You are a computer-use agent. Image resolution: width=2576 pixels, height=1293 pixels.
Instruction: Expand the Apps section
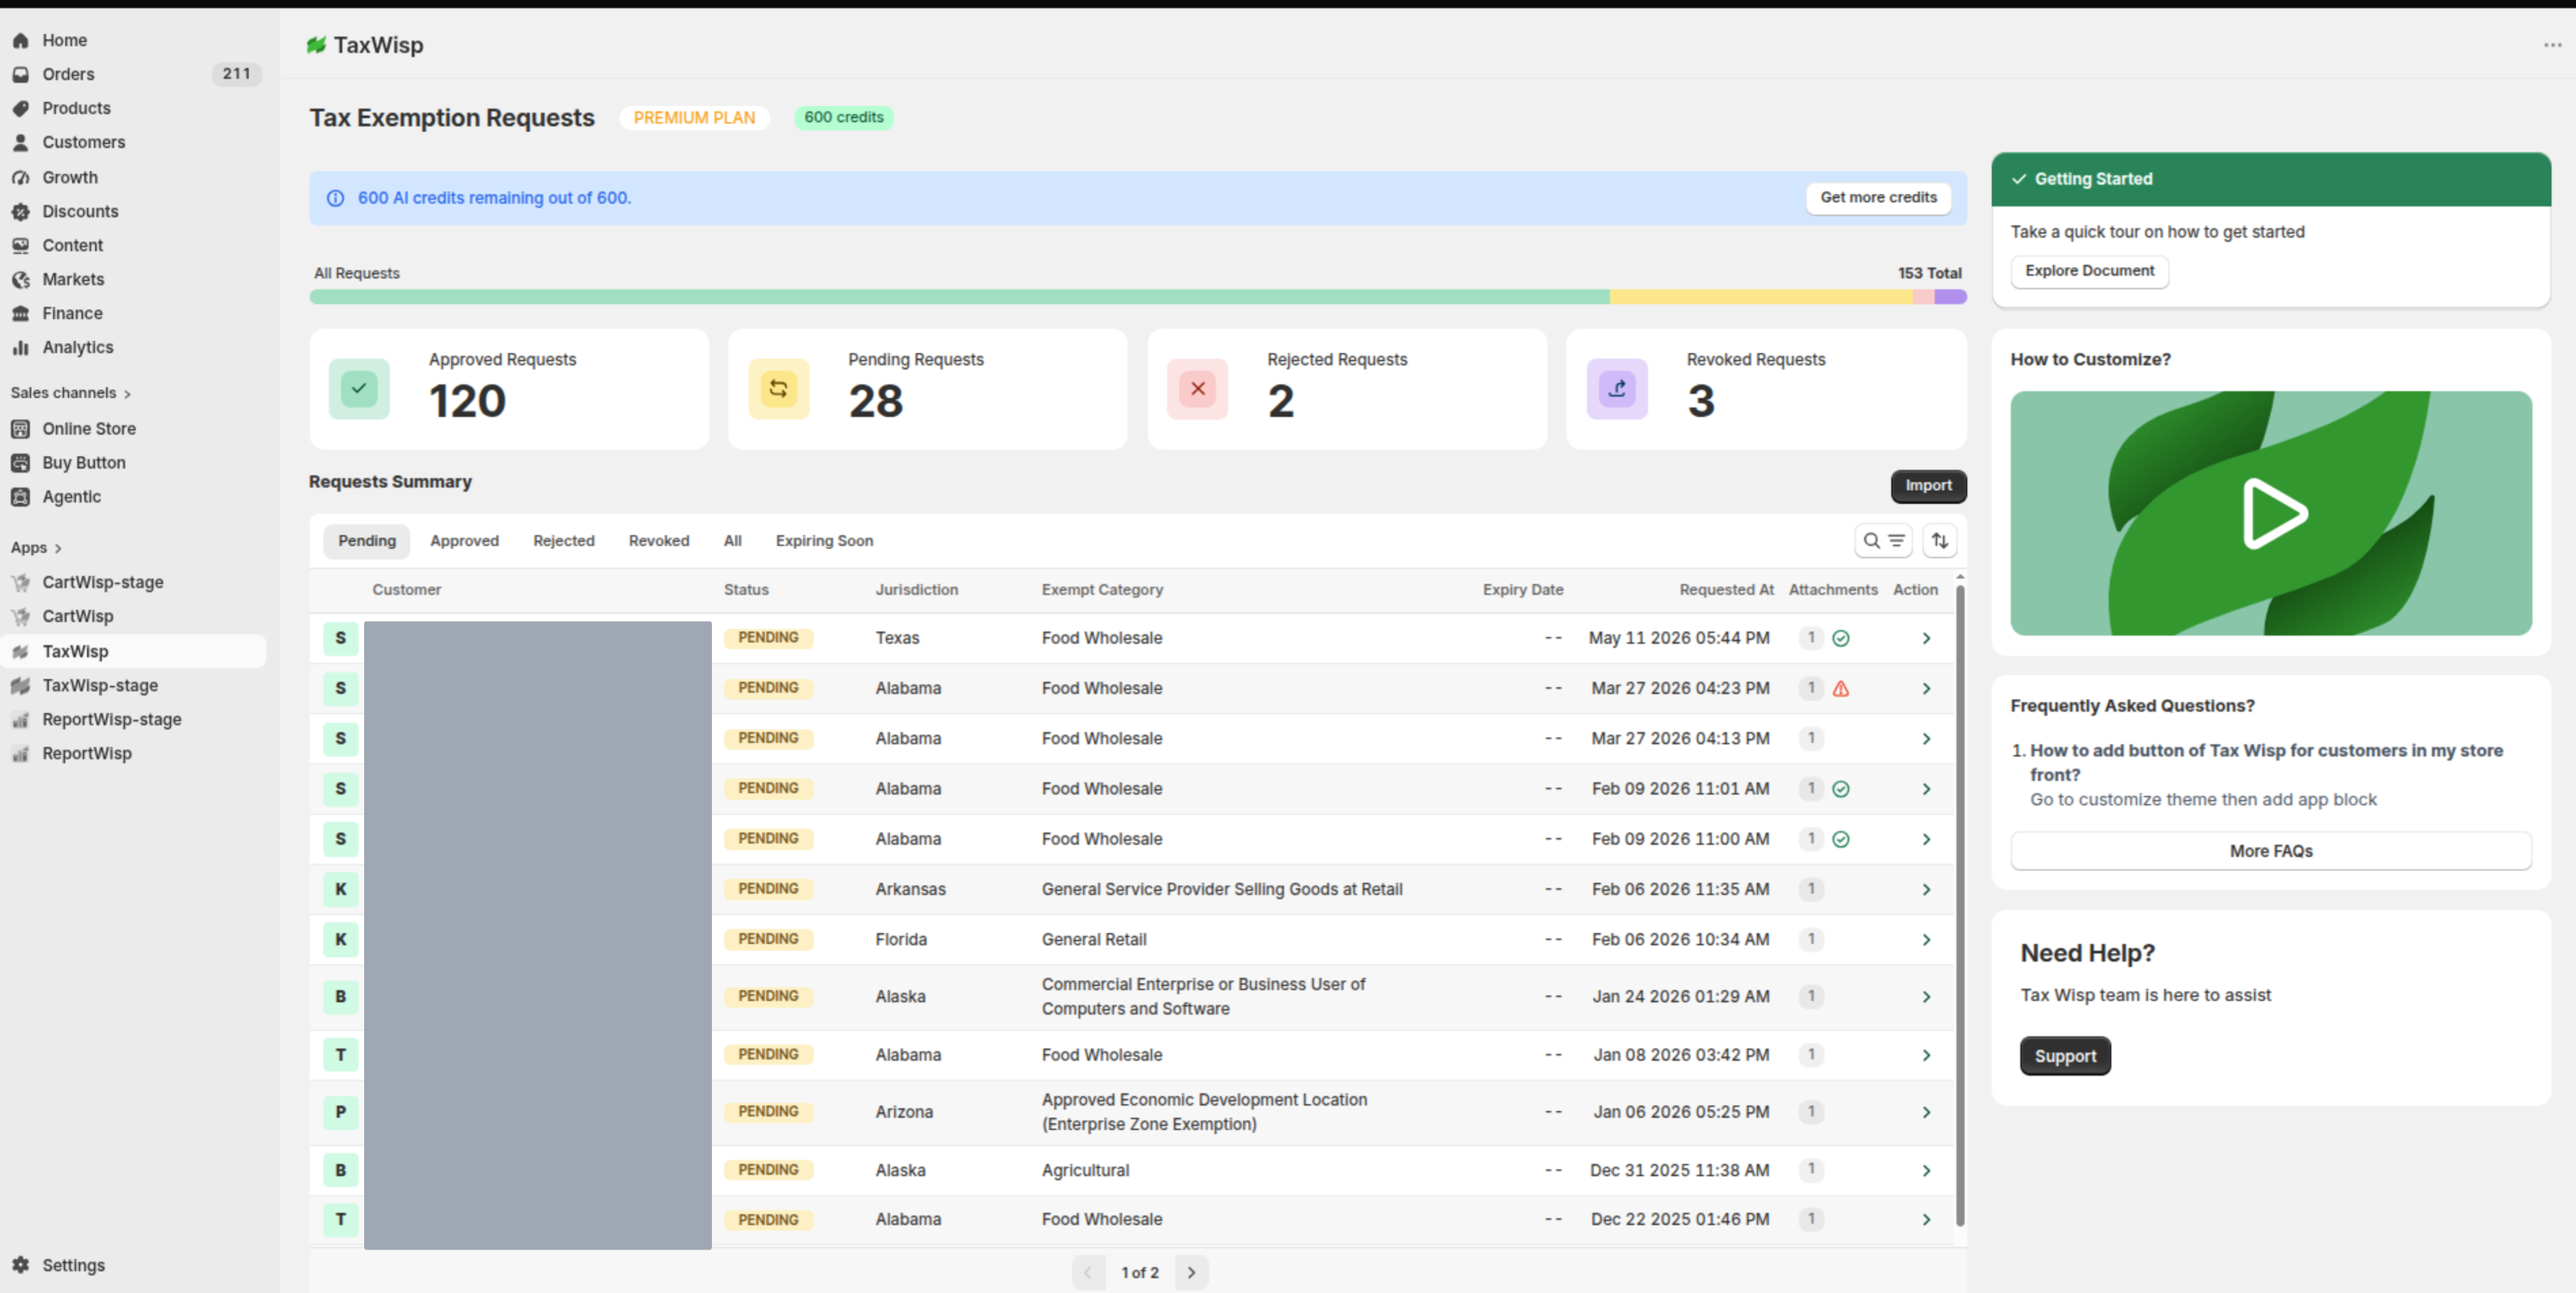(37, 548)
